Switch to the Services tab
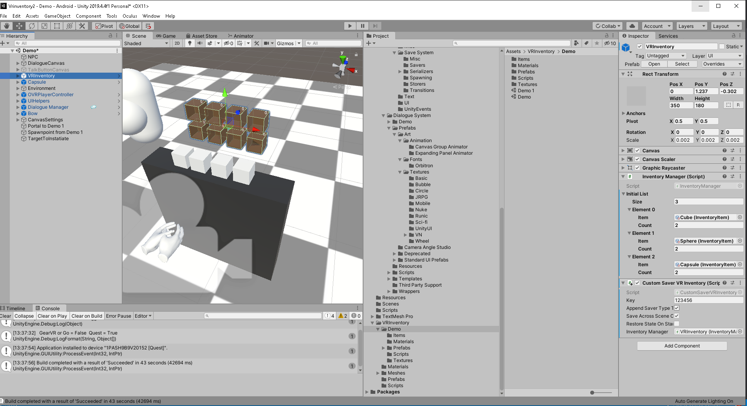The width and height of the screenshot is (747, 406). click(668, 36)
